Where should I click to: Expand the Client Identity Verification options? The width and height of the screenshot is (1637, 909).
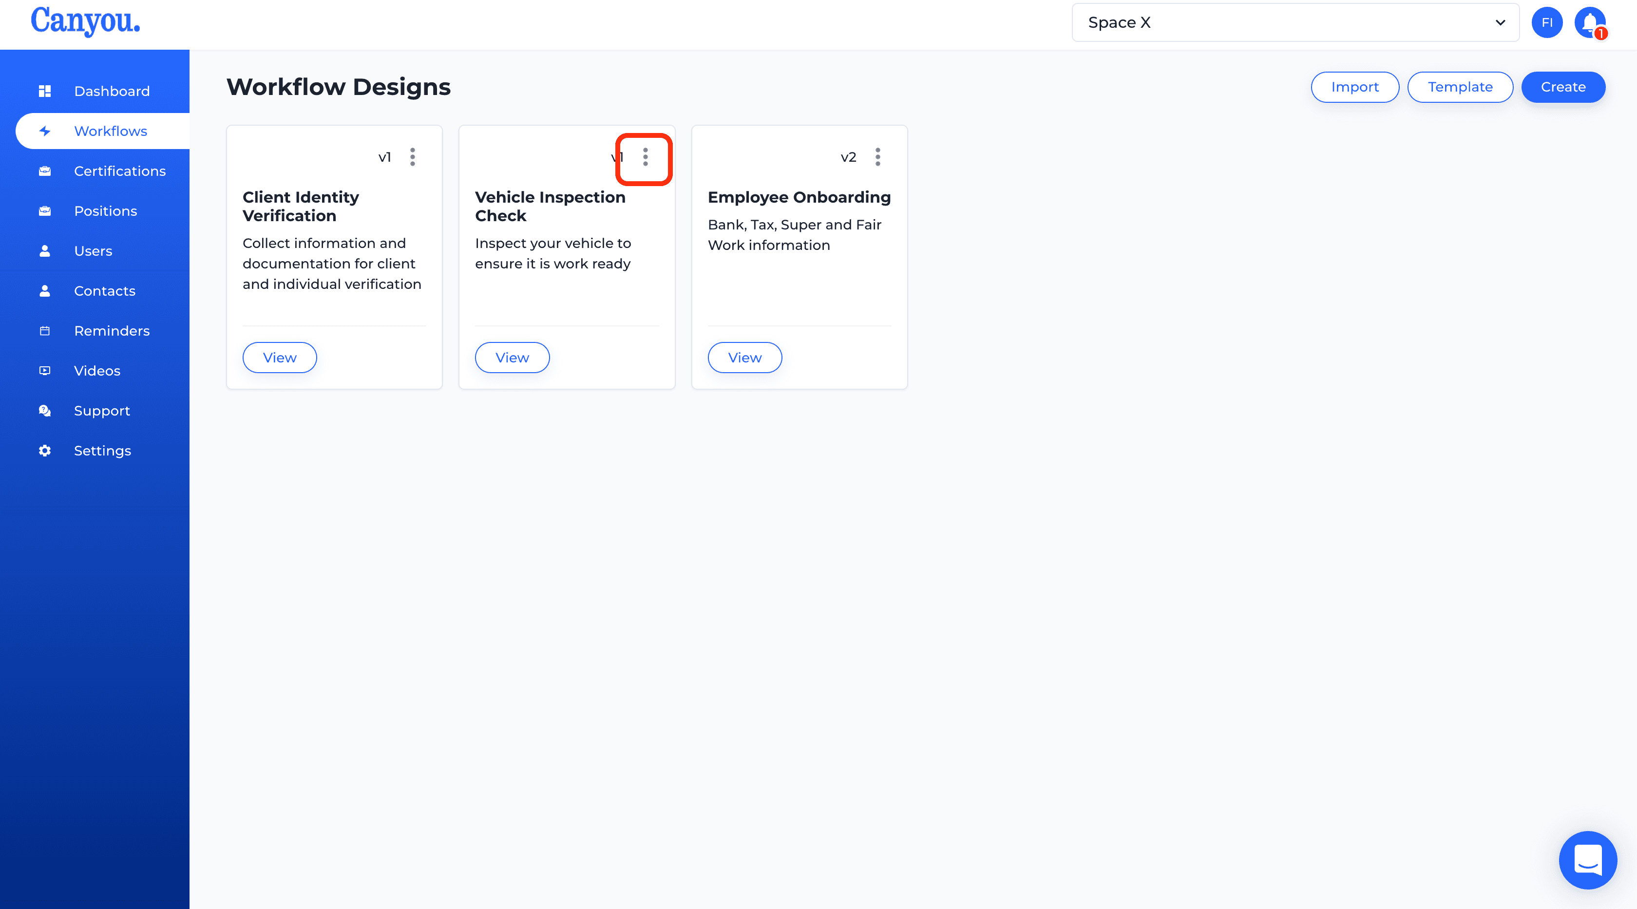point(412,157)
